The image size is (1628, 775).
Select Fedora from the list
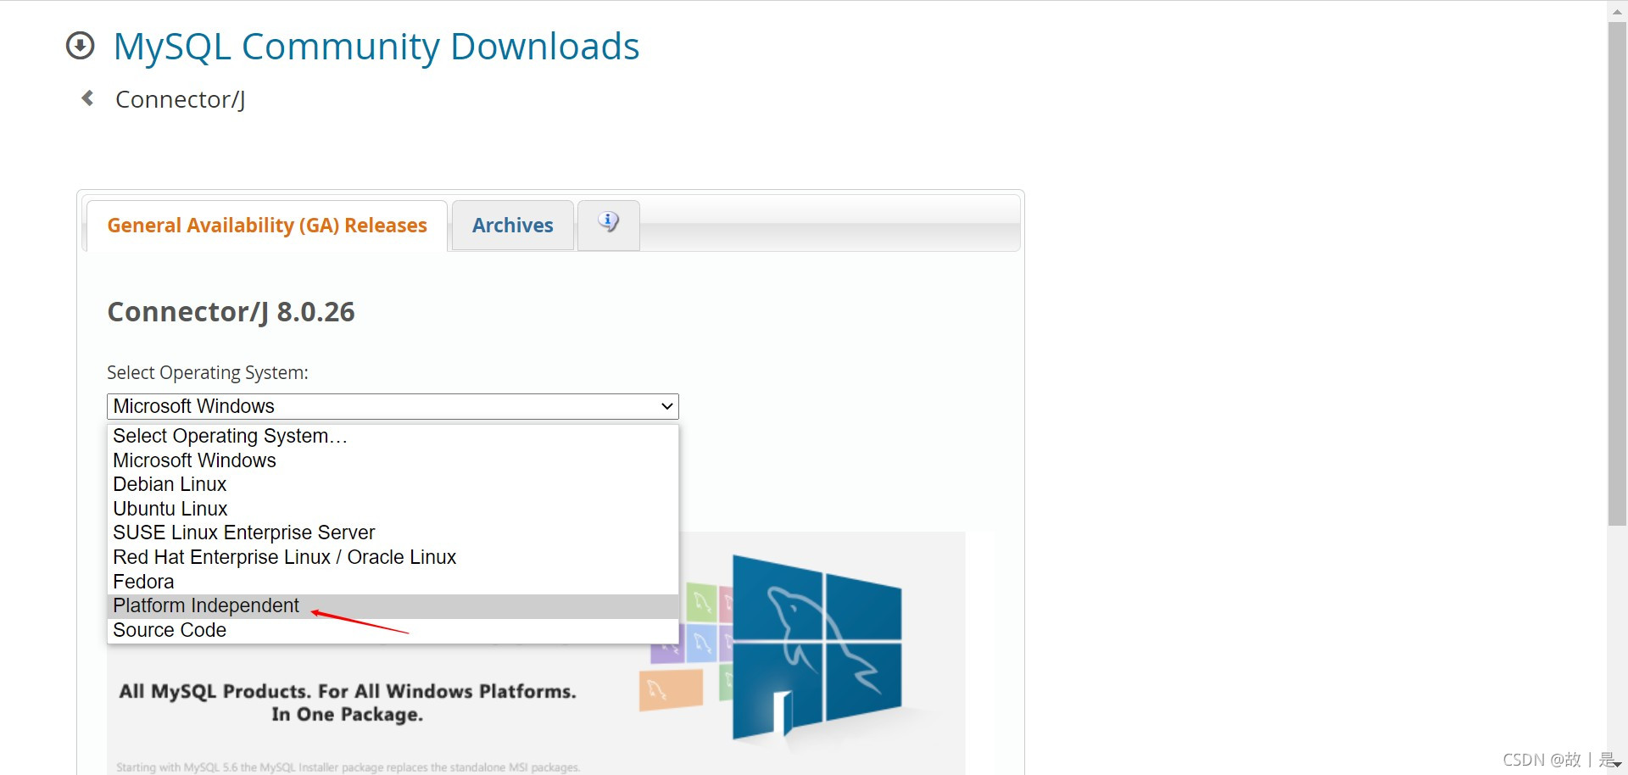pos(393,582)
